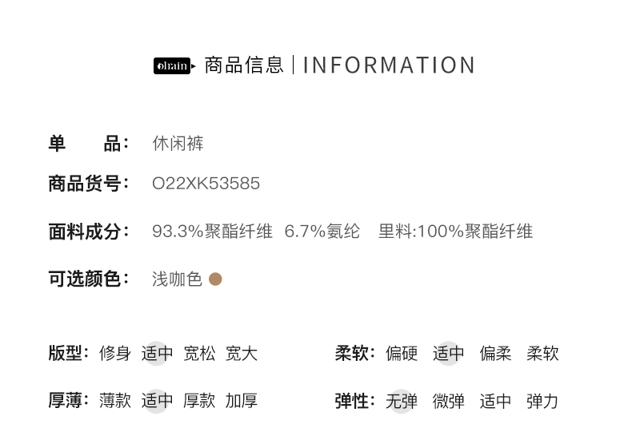Select 弹力 elasticity option
Image resolution: width=632 pixels, height=424 pixels.
pos(542,400)
